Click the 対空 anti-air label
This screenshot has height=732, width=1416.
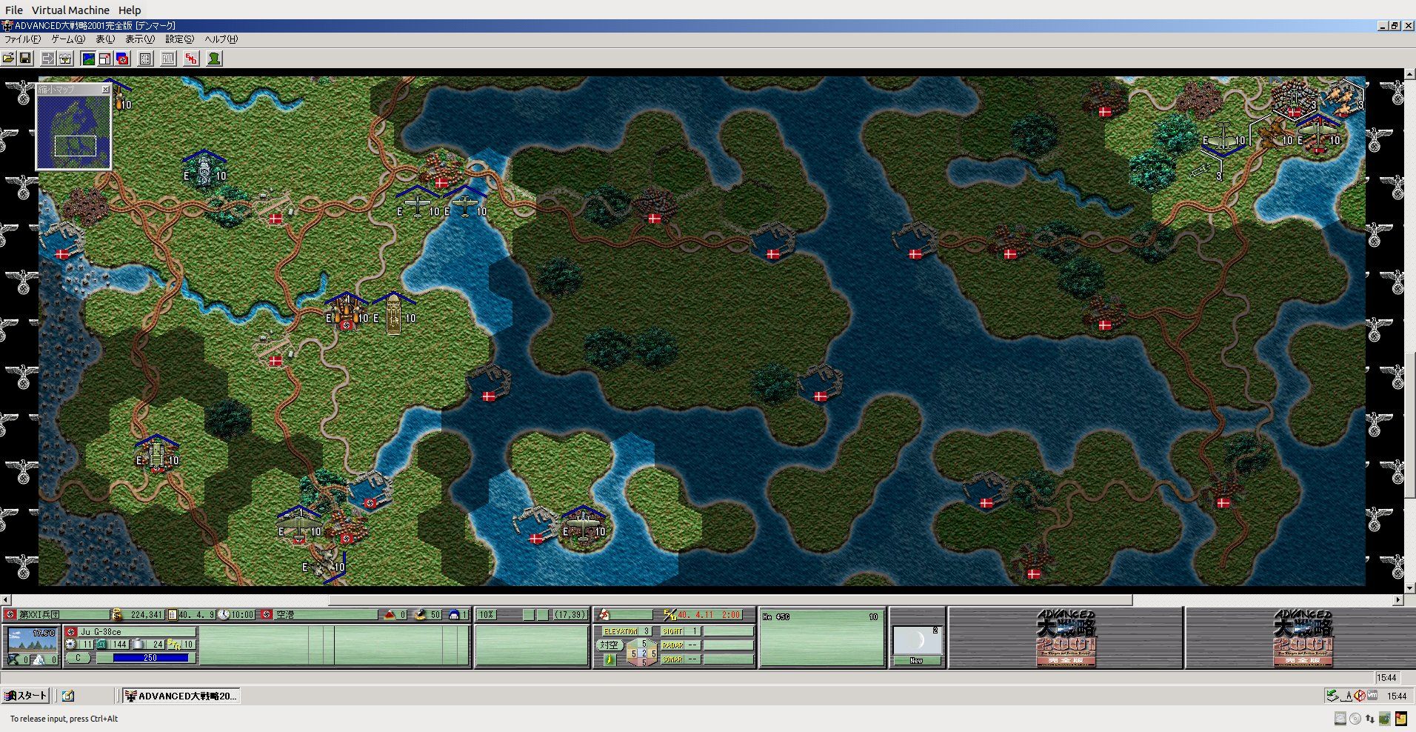609,645
